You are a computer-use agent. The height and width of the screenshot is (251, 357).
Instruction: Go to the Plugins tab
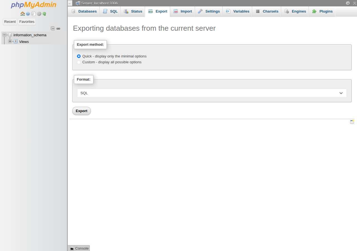click(322, 11)
